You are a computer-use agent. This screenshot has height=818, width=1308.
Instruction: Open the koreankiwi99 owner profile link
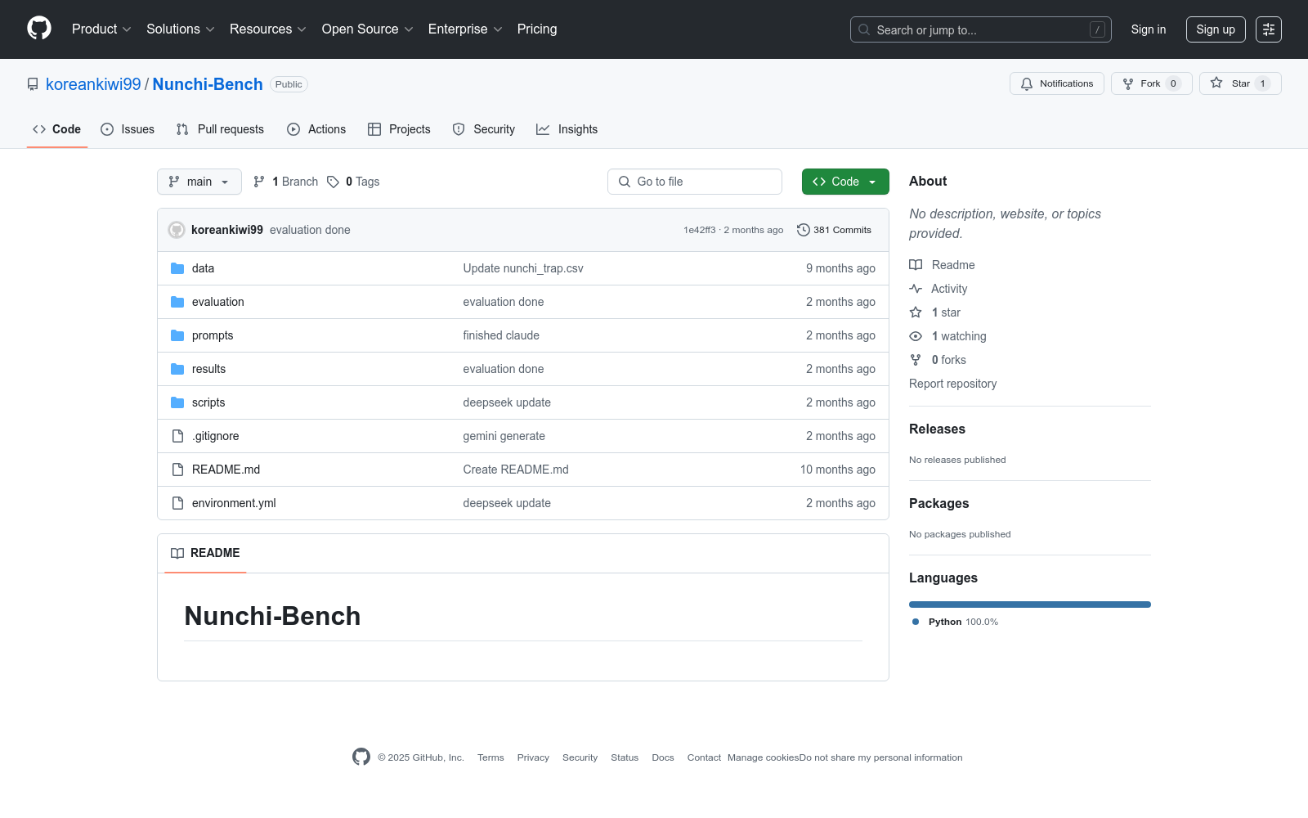93,84
